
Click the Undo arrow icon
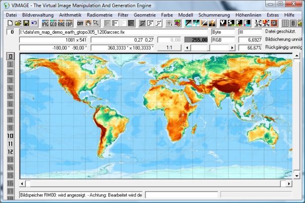[34, 23]
